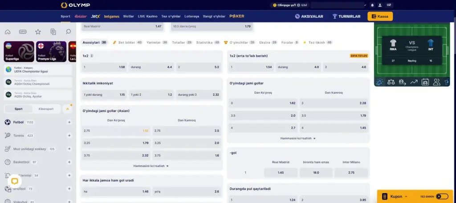Image resolution: width=456 pixels, height=203 pixels.
Task: Open AQSH Ochiq Chempionati link
Action: point(38,82)
